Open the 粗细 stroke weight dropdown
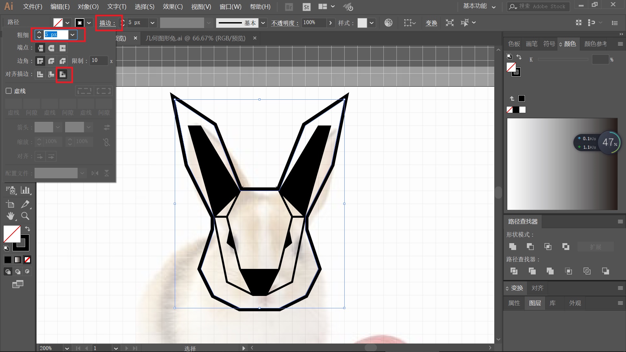The image size is (626, 352). click(72, 35)
